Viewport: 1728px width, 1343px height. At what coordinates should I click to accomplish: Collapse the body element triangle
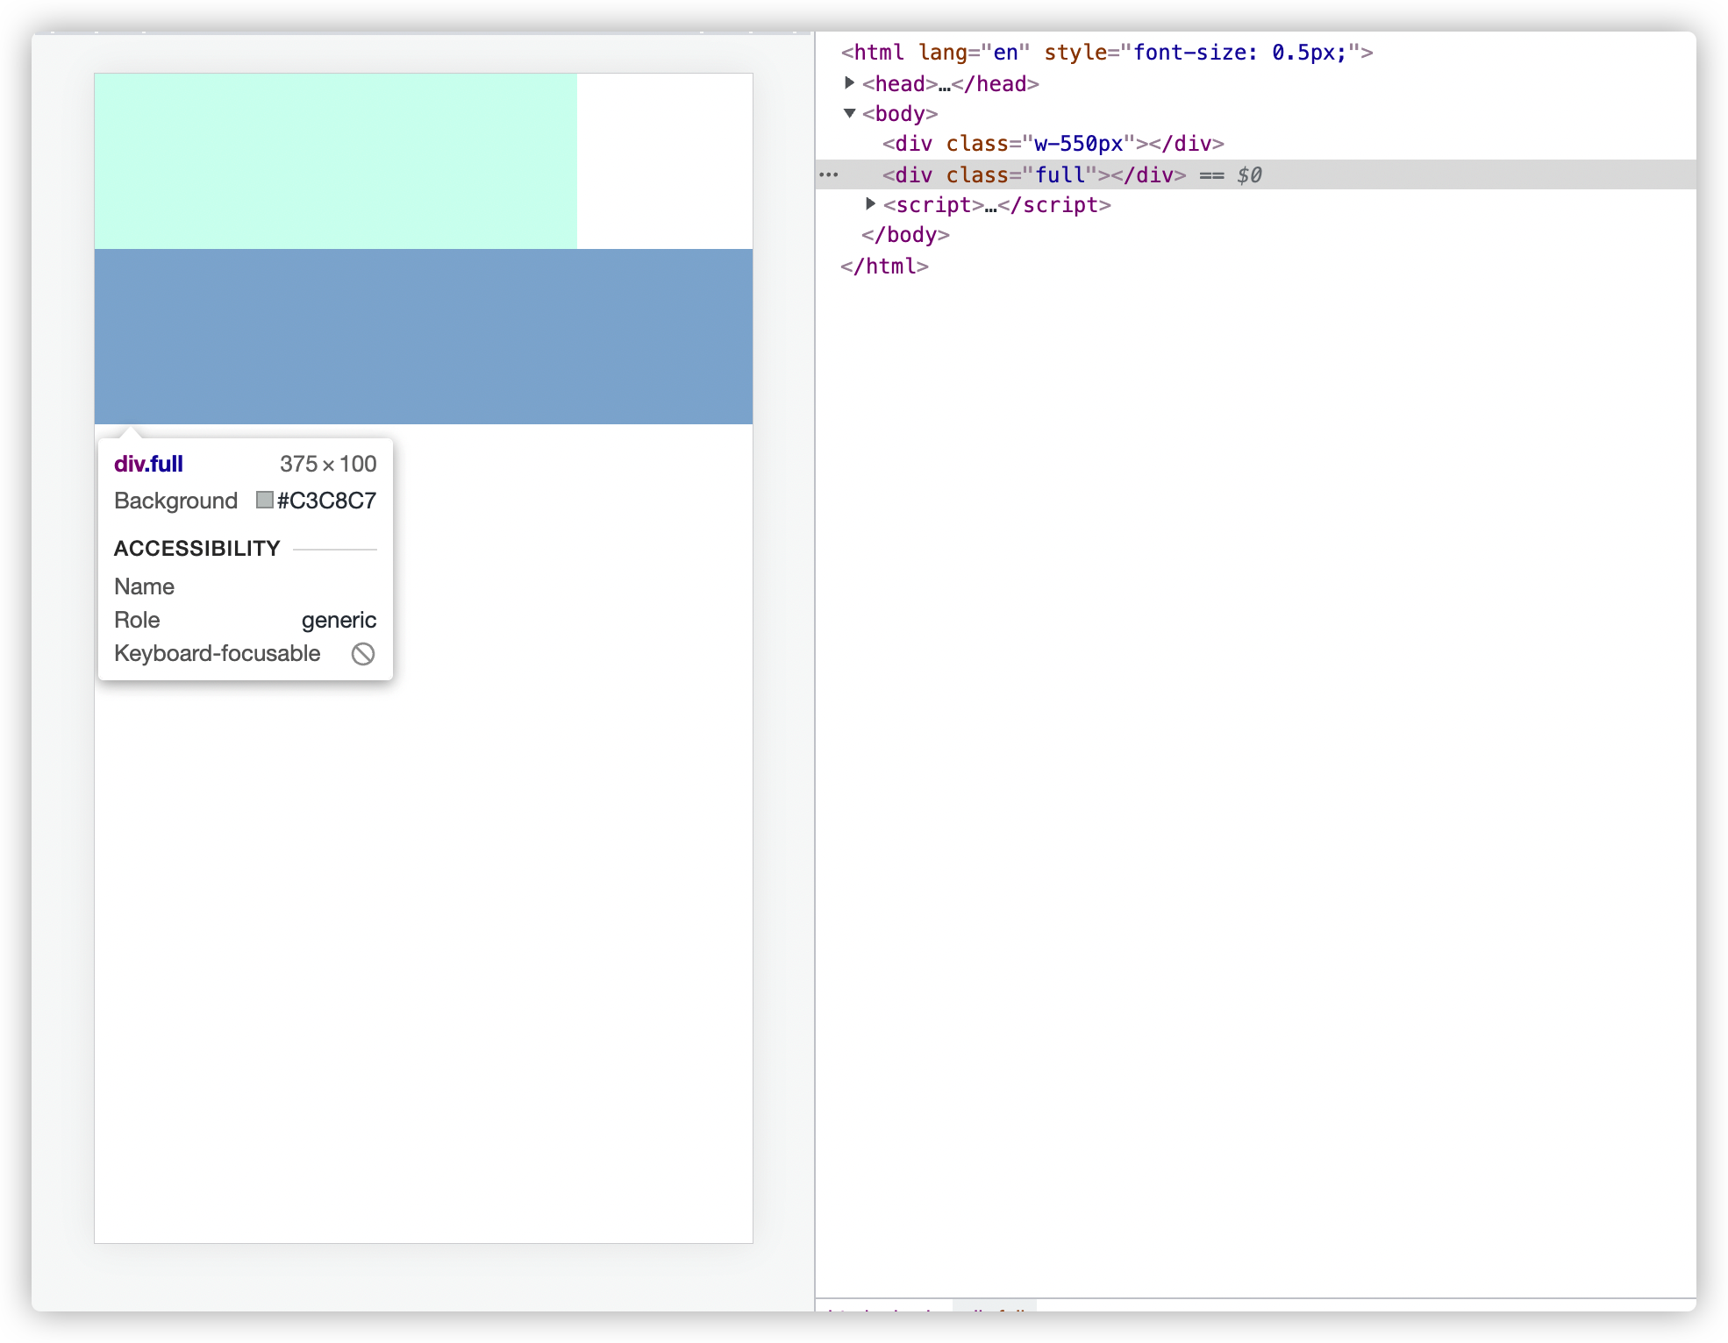tap(849, 113)
